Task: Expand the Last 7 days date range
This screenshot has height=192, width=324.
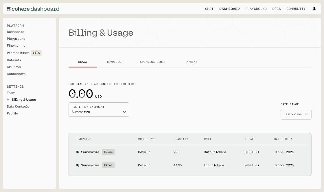Action: [x=296, y=114]
